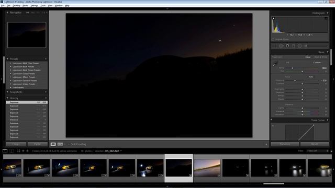
Task: Expand Lightroom Color Presets folder
Action: click(10, 74)
